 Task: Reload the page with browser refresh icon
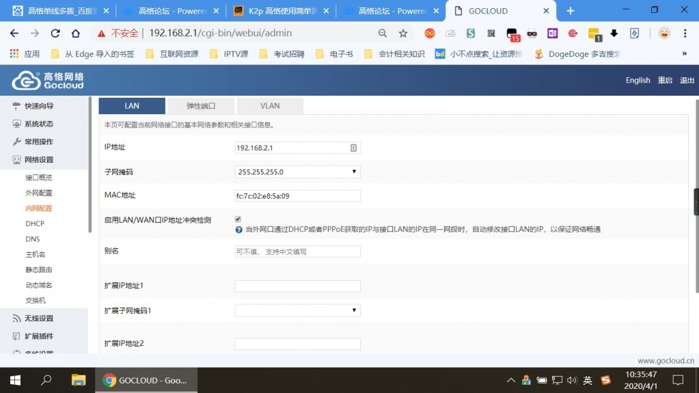[55, 33]
